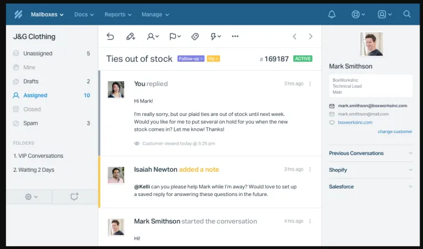Open the workflows lightning dropdown
Image resolution: width=423 pixels, height=249 pixels.
pyautogui.click(x=215, y=36)
